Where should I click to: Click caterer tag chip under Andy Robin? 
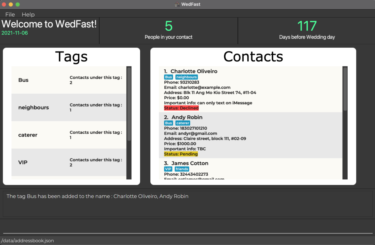click(x=183, y=123)
